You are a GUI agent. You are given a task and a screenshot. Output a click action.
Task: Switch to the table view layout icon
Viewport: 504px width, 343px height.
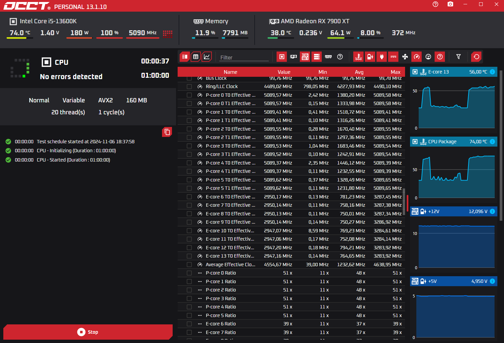(x=196, y=57)
